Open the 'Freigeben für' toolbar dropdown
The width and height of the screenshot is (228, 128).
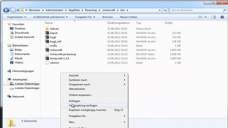click(x=85, y=17)
